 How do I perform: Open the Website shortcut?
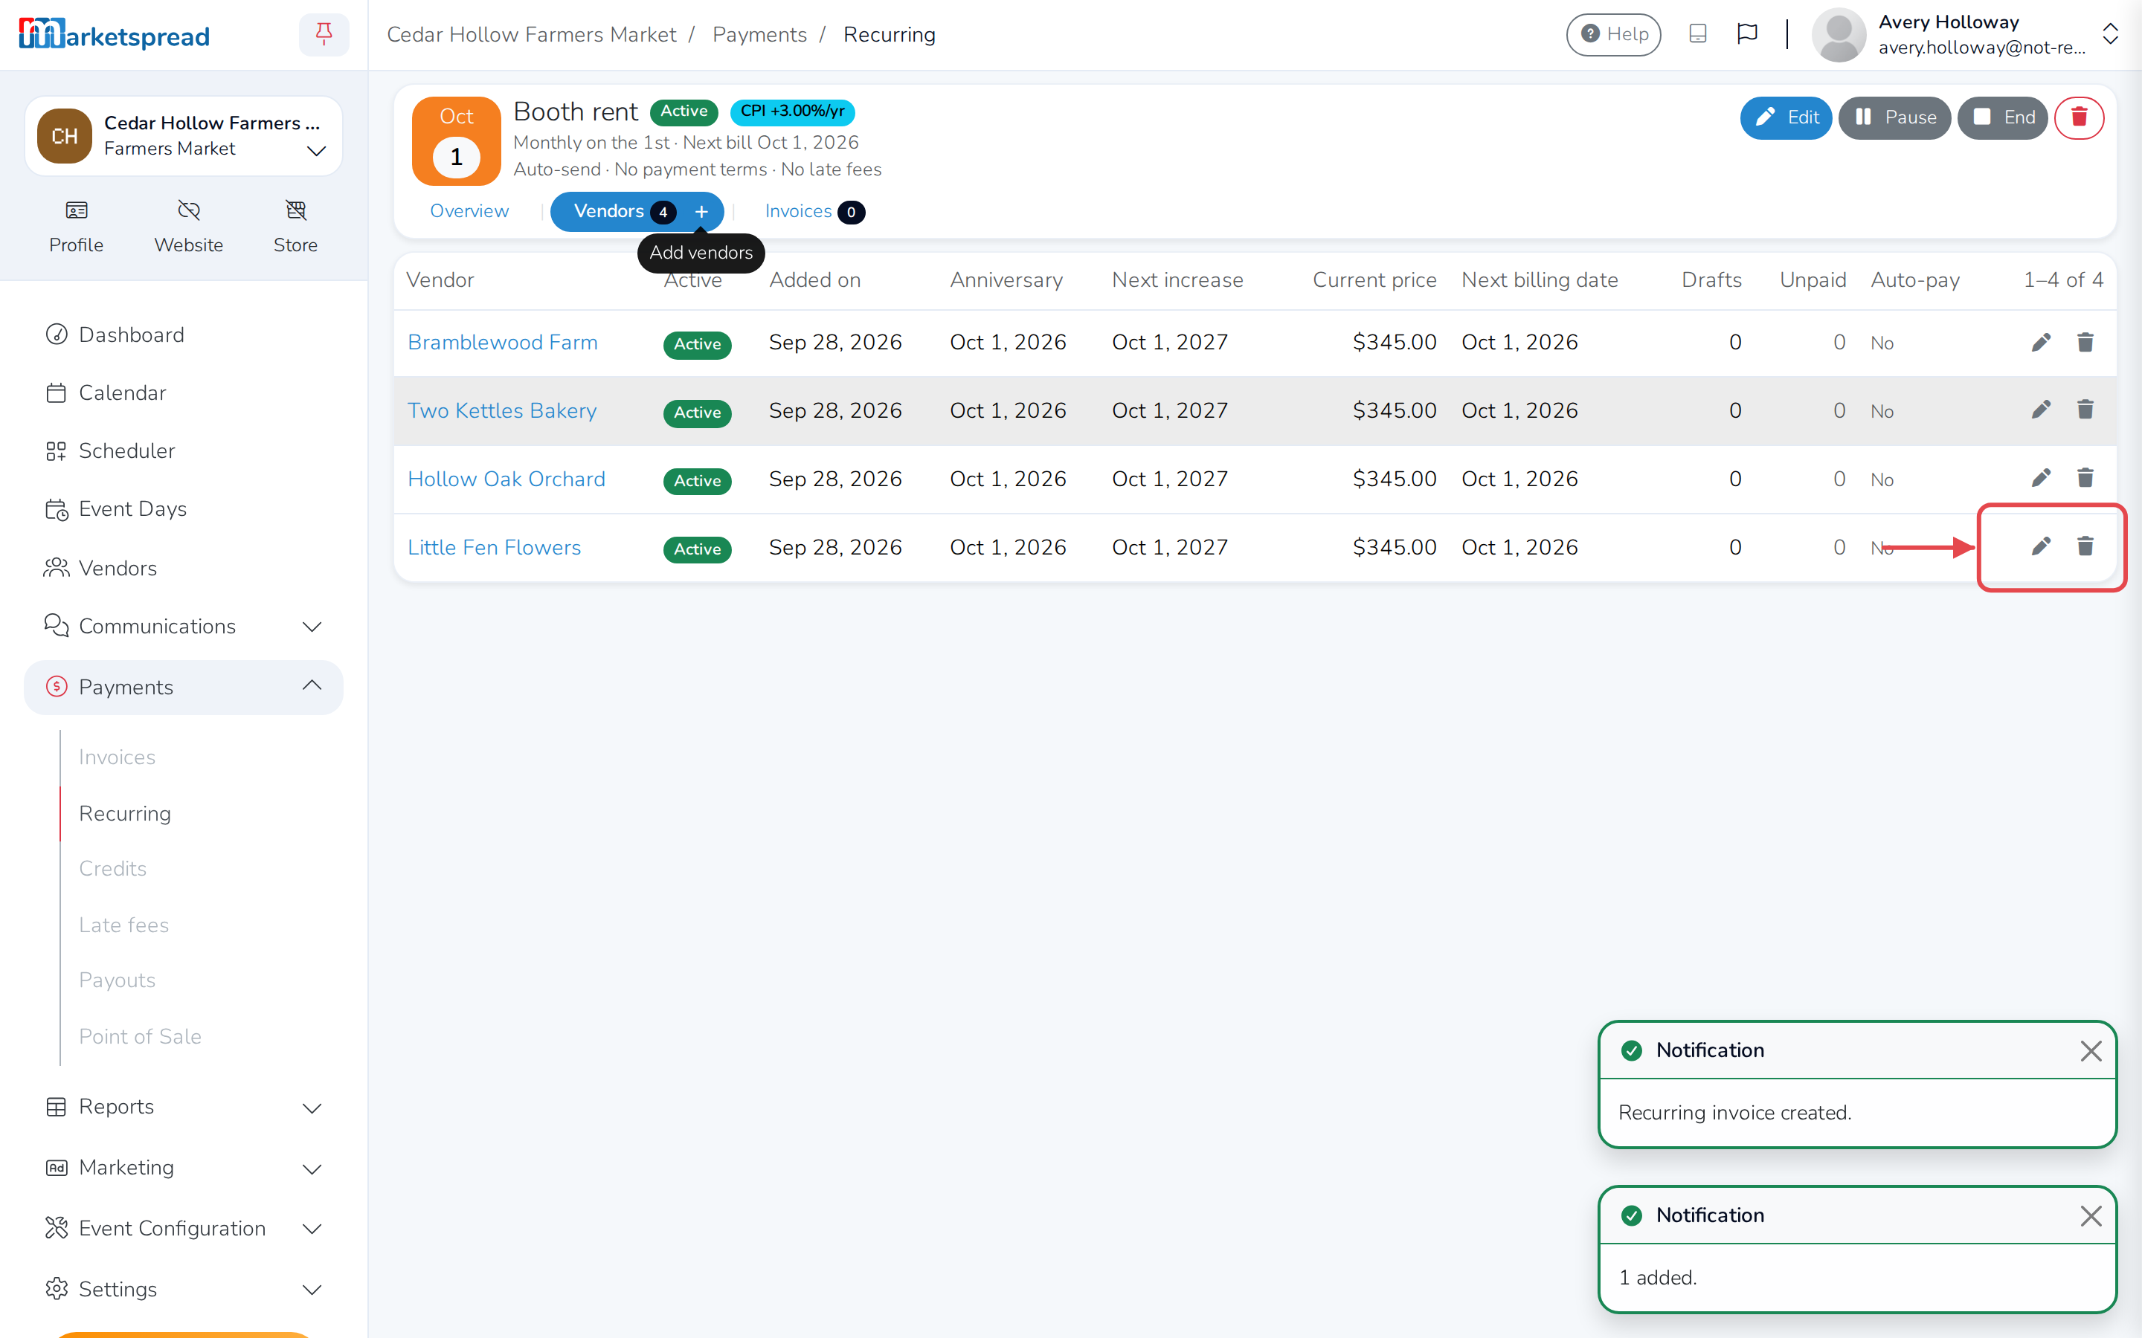[188, 227]
